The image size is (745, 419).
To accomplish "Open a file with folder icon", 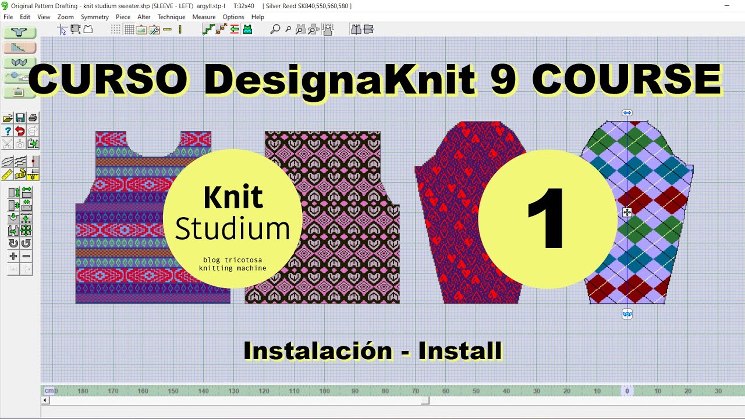I will (8, 118).
